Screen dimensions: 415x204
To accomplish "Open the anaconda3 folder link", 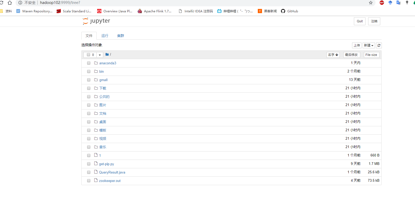I will [x=108, y=63].
